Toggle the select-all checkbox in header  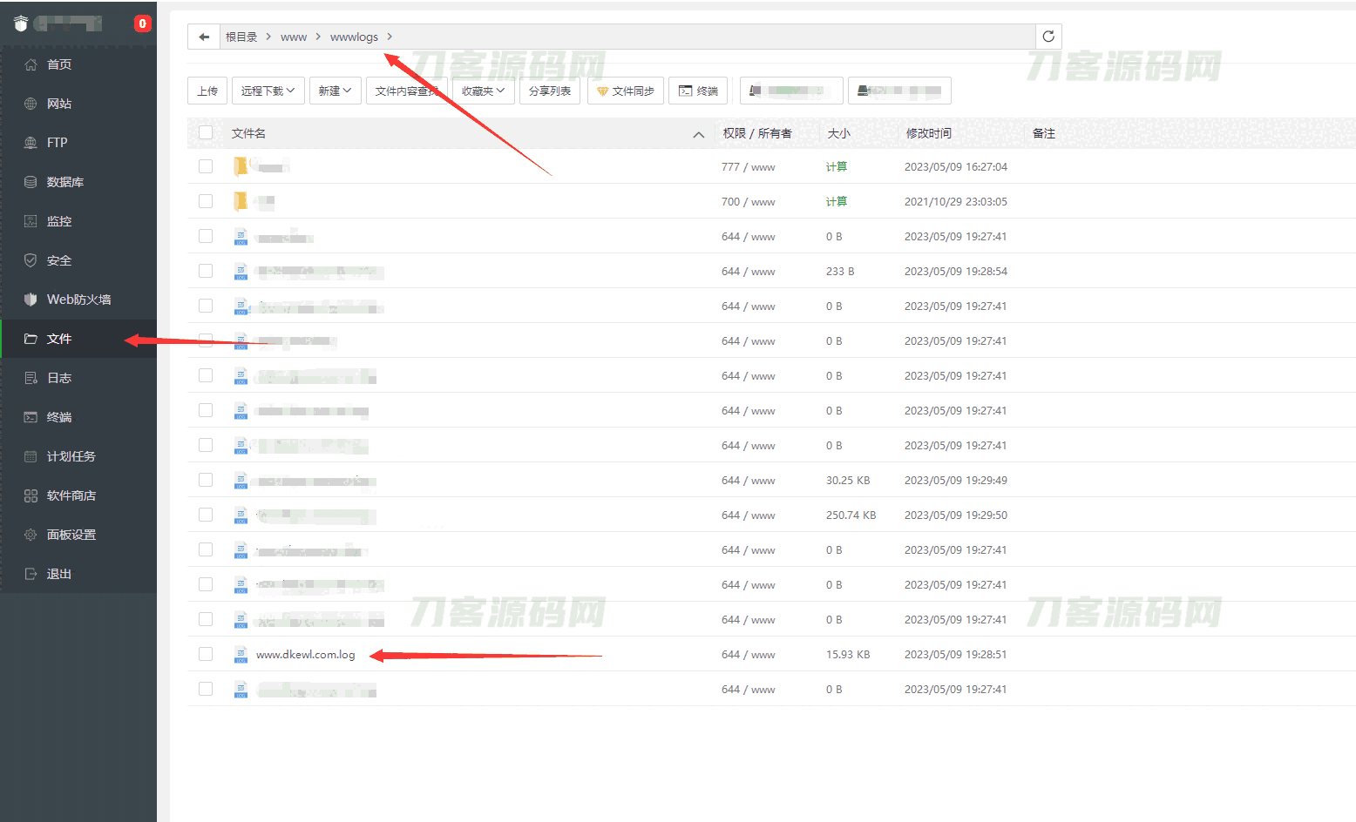(x=206, y=132)
